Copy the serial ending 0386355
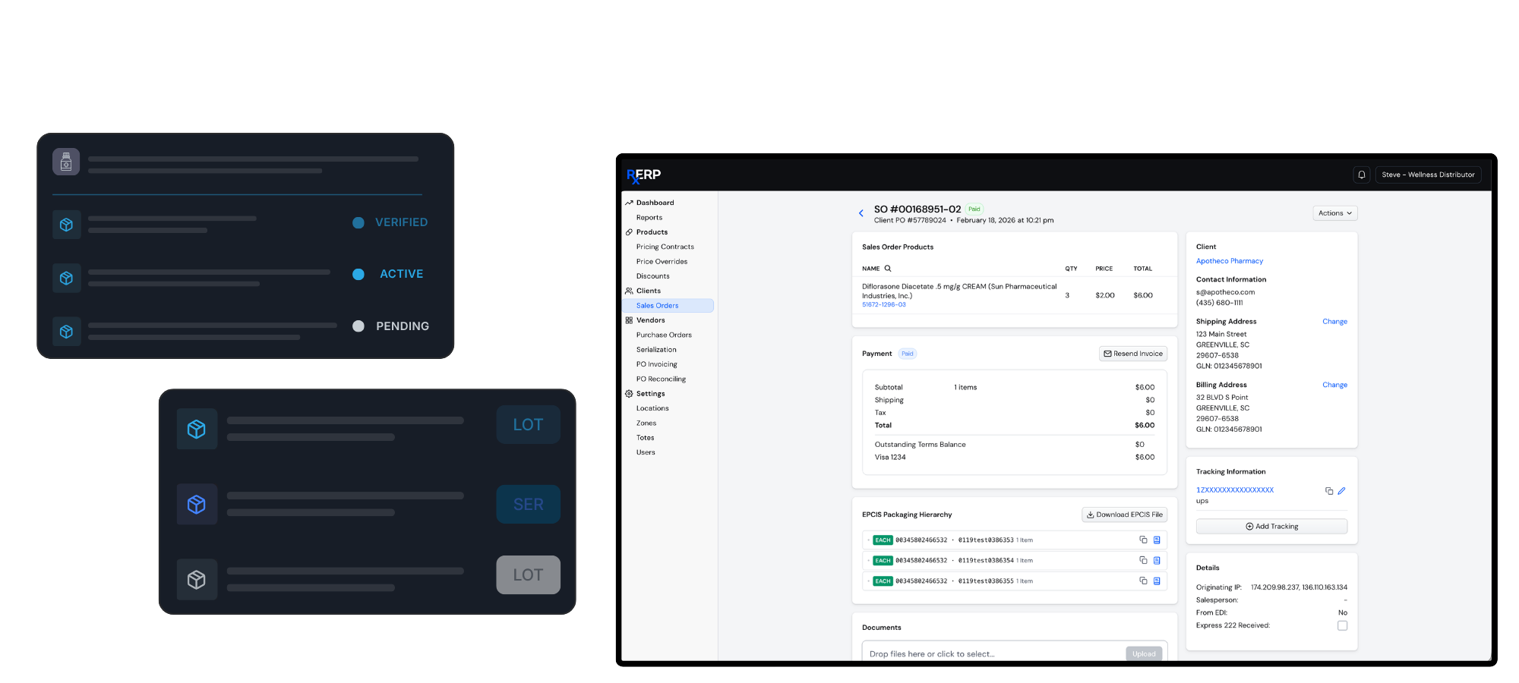 [x=1143, y=581]
